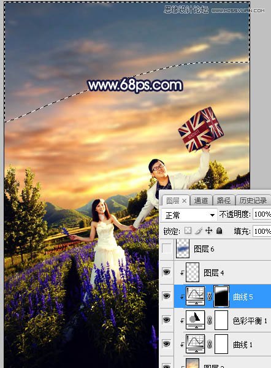Open the 正常 blend mode dropdown
Viewport: 271px width, 368px height.
(189, 215)
